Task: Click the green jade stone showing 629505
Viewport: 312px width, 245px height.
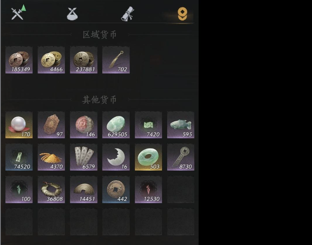Action: tap(116, 125)
